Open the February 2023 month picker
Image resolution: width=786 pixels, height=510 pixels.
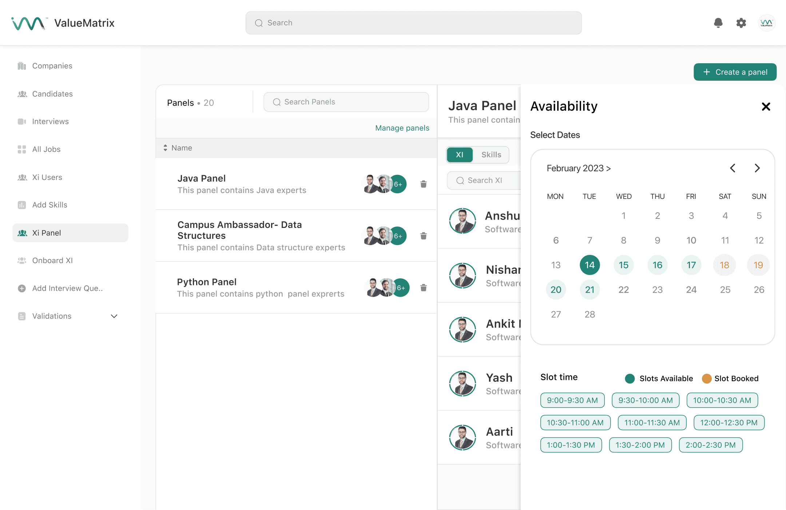coord(578,168)
